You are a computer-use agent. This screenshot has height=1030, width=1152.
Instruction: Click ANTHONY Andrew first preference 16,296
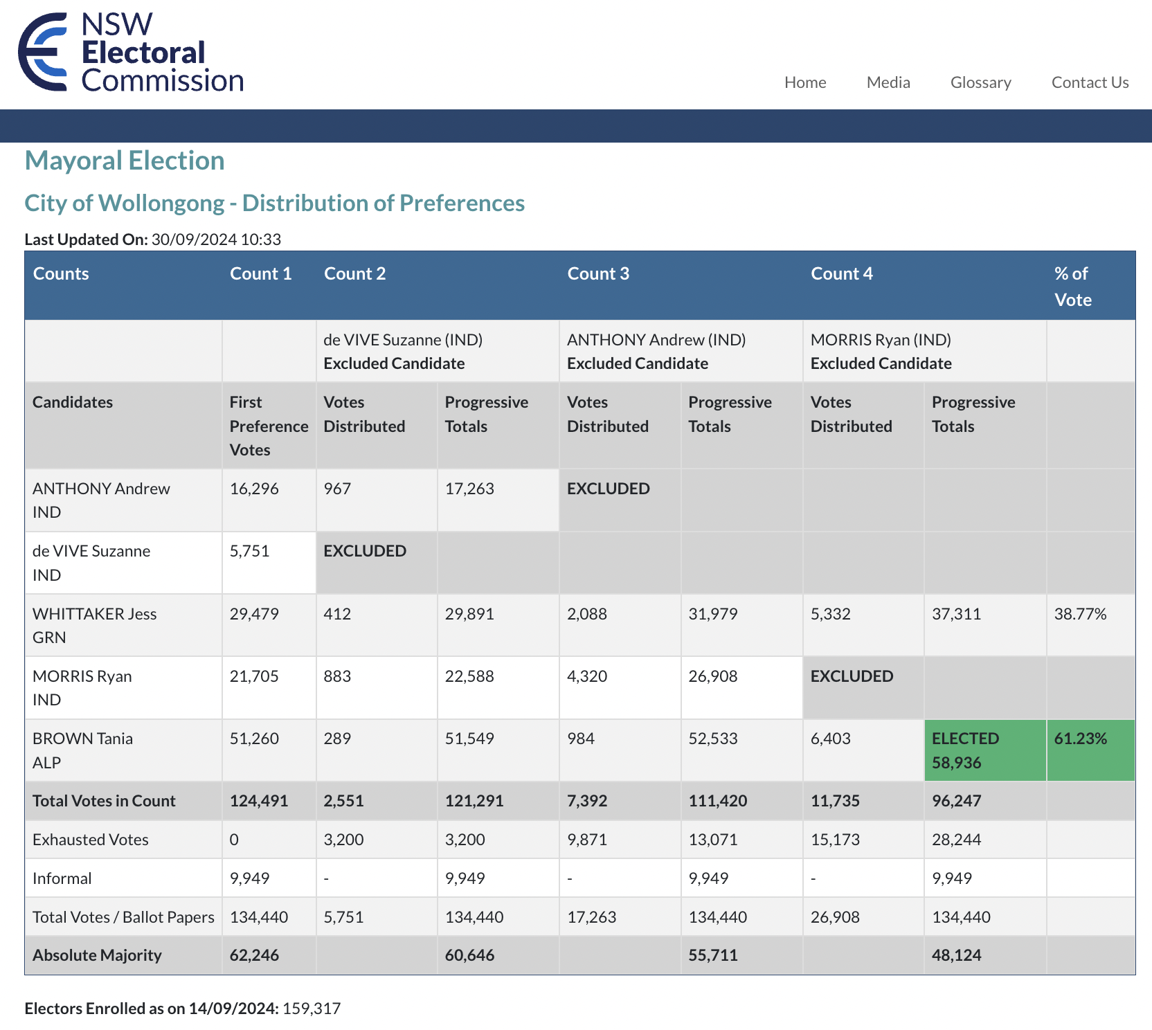click(x=254, y=489)
